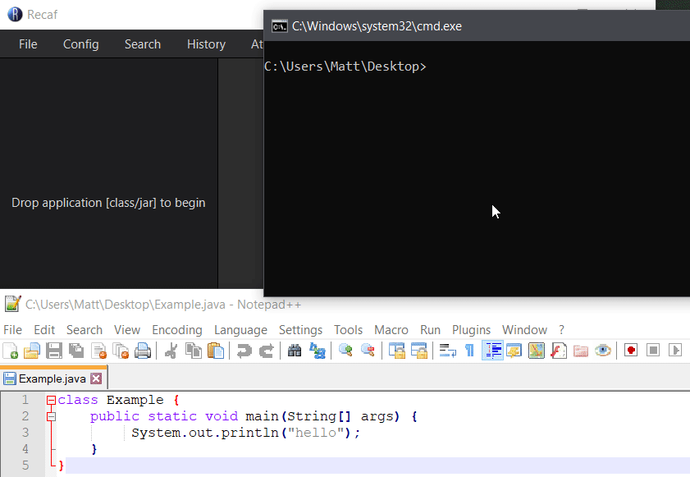Select the Paste toolbar icon
690x477 pixels.
click(217, 351)
